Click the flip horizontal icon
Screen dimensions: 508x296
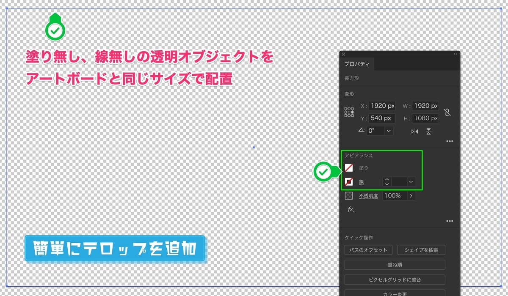click(x=415, y=131)
